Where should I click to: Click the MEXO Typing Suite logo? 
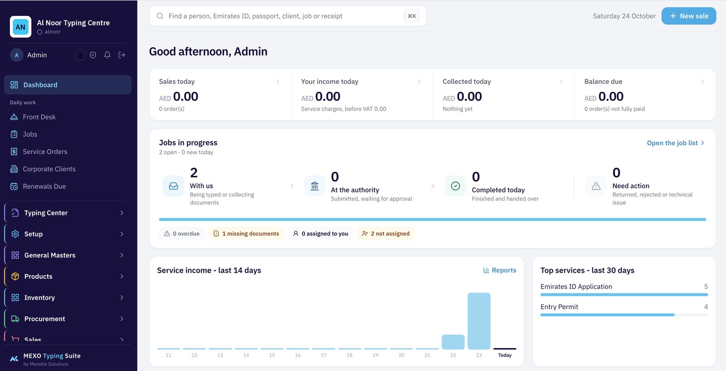pyautogui.click(x=14, y=359)
